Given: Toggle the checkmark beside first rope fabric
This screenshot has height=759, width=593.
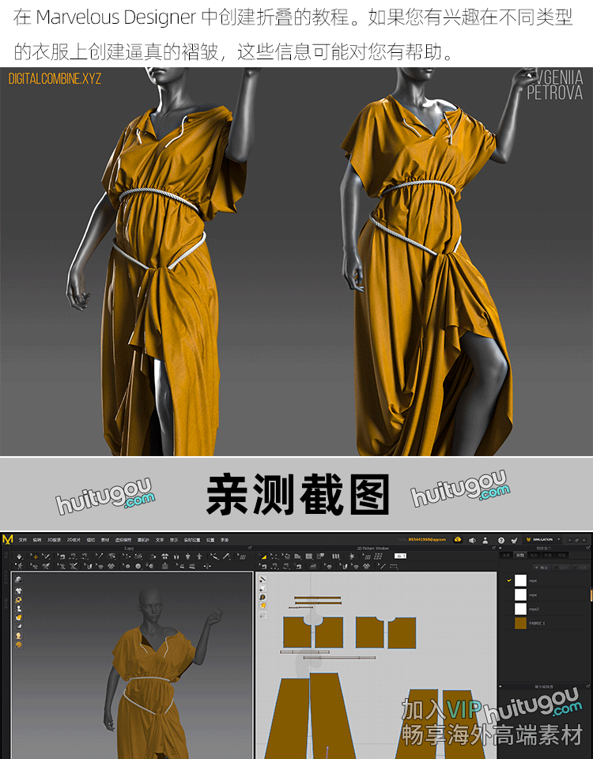Looking at the screenshot, I should (508, 580).
